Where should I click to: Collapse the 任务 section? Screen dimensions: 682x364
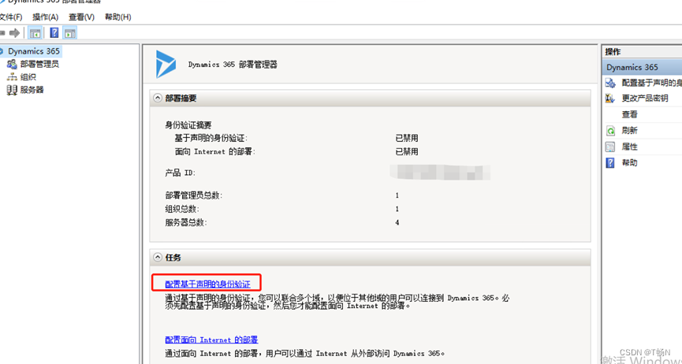click(157, 258)
